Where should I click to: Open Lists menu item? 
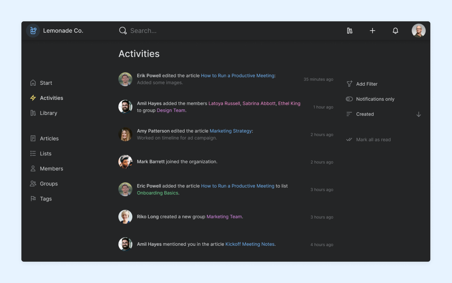(x=46, y=154)
